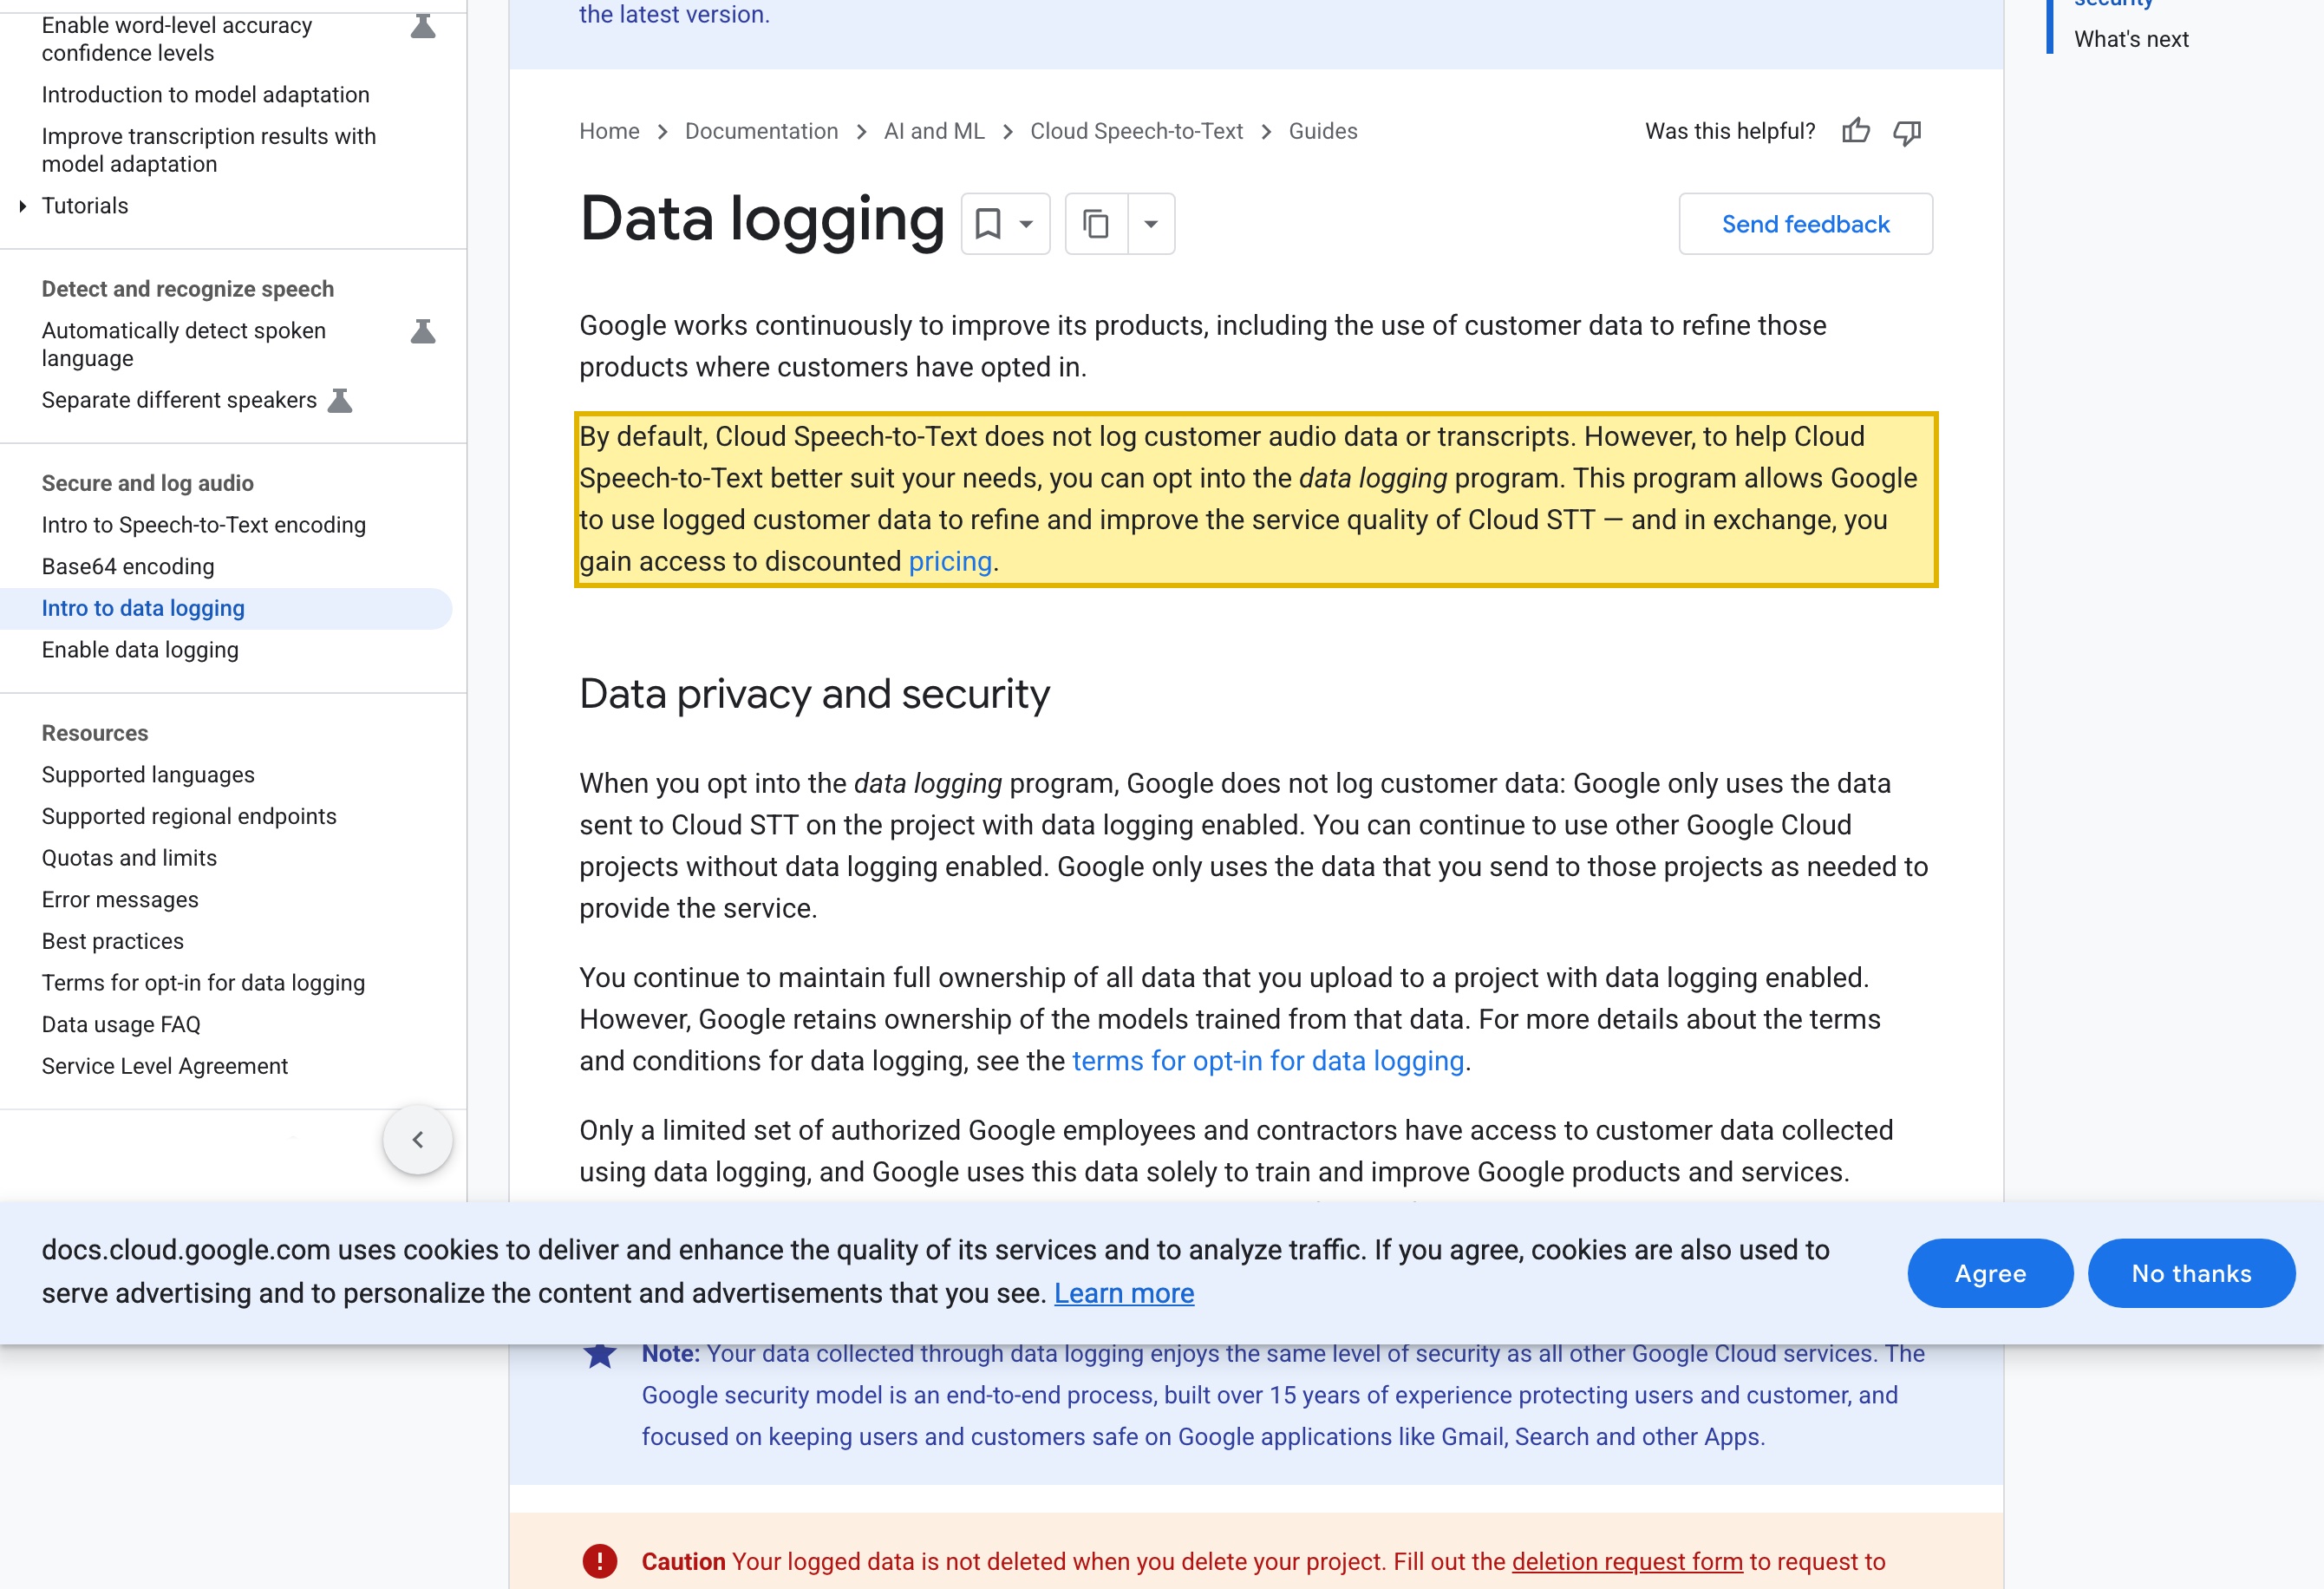Open the cookie Learn more link
The width and height of the screenshot is (2324, 1589).
coord(1124,1293)
